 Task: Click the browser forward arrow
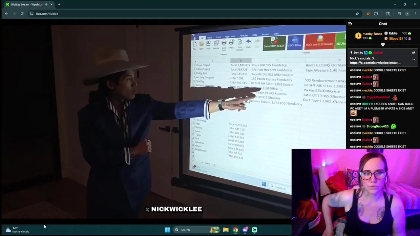14,14
